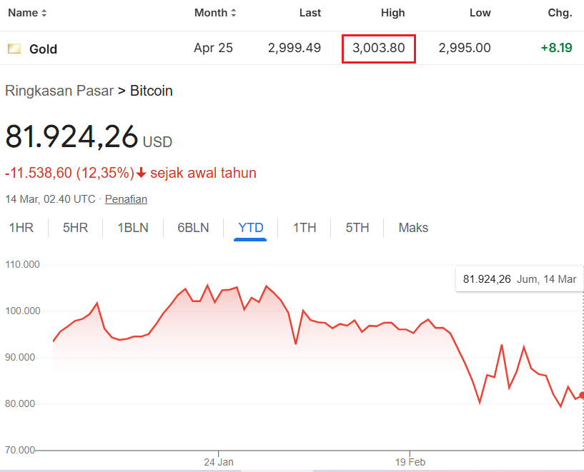Select the Bitcoin breadcrumb item
This screenshot has width=584, height=472.
pyautogui.click(x=152, y=91)
